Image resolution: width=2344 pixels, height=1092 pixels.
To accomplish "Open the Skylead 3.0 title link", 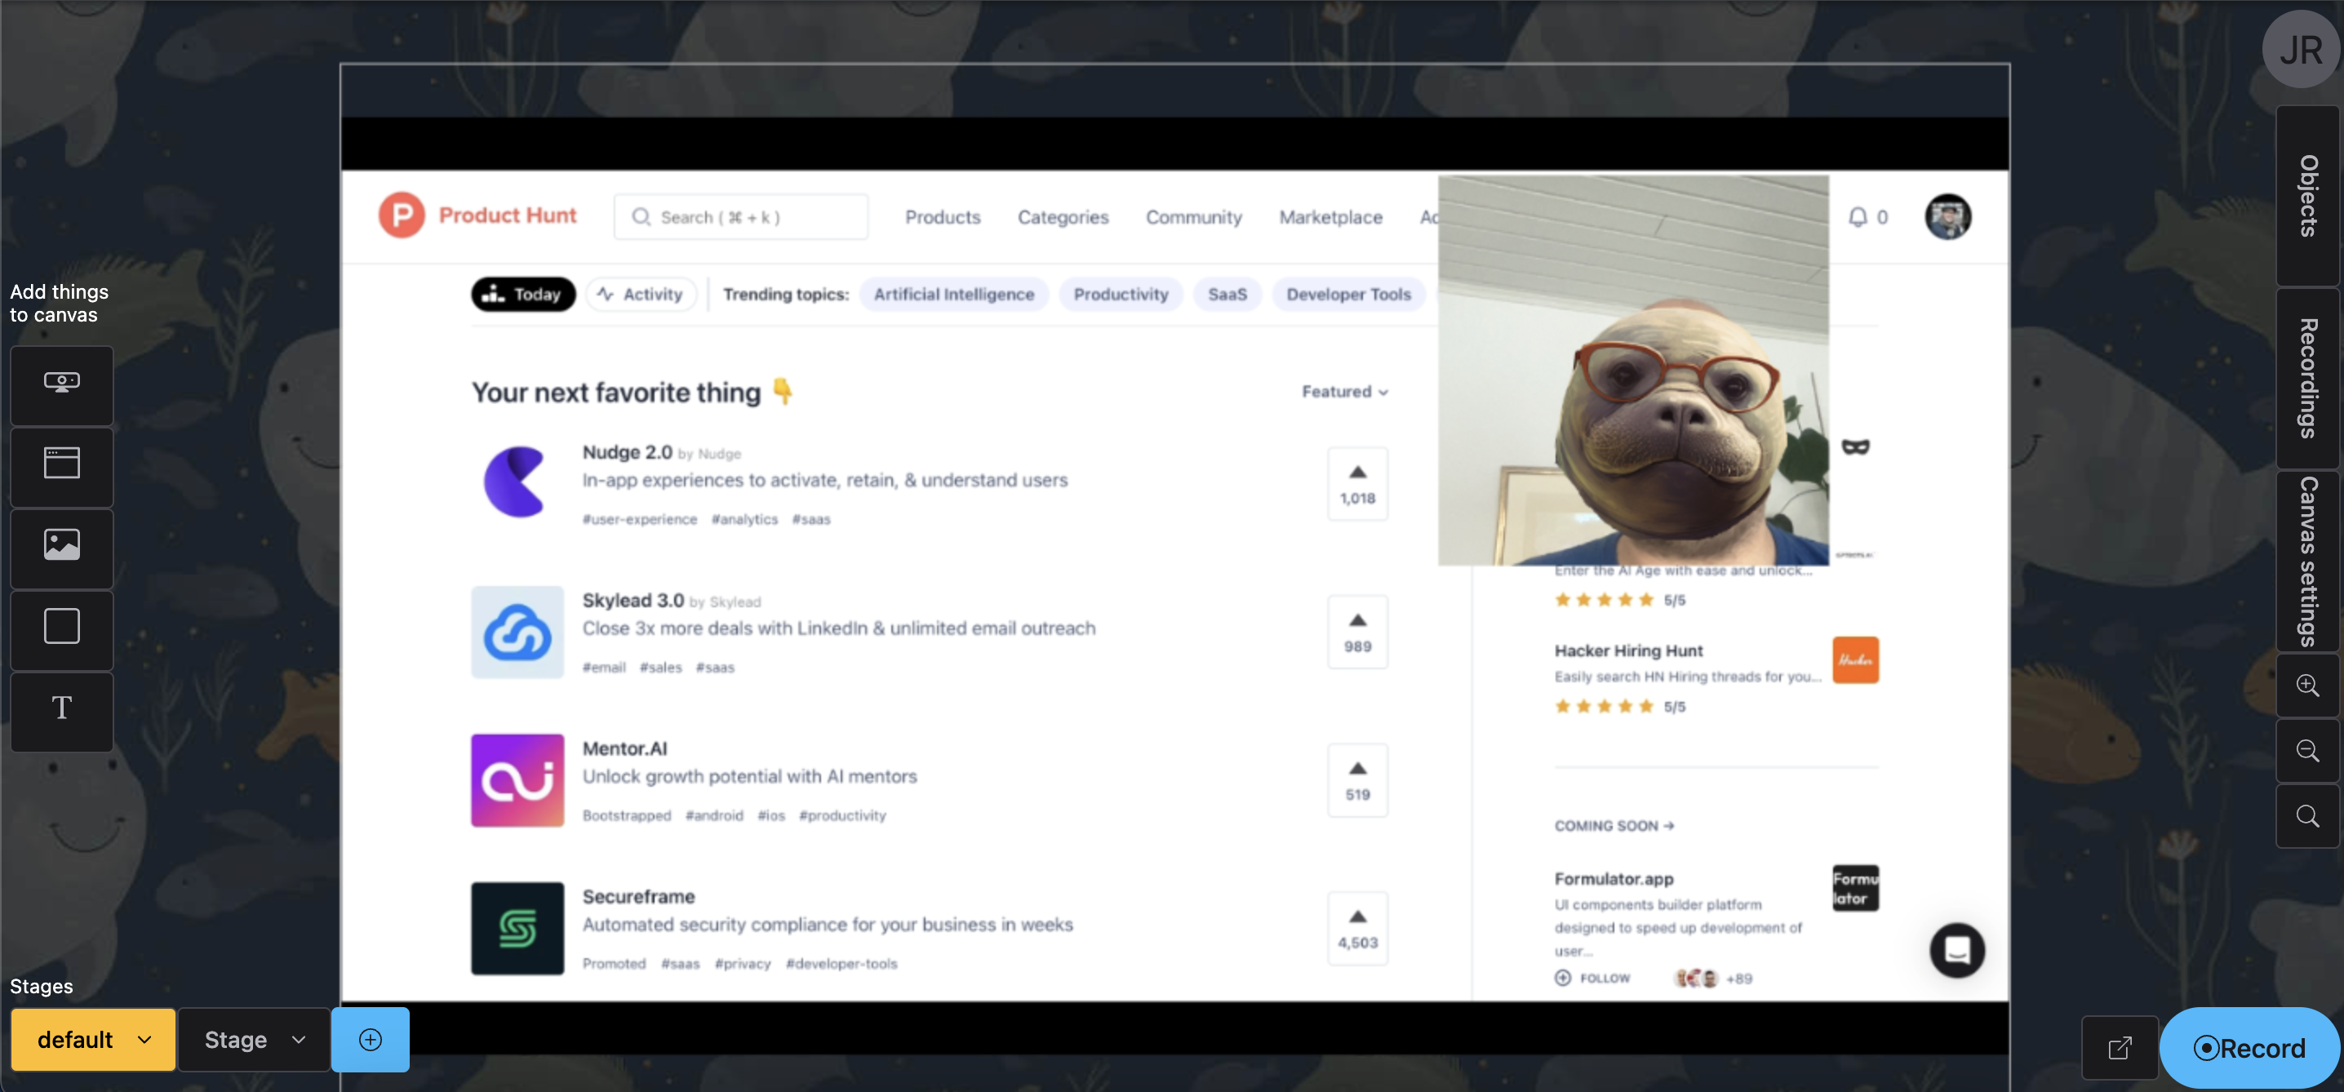I will [633, 601].
